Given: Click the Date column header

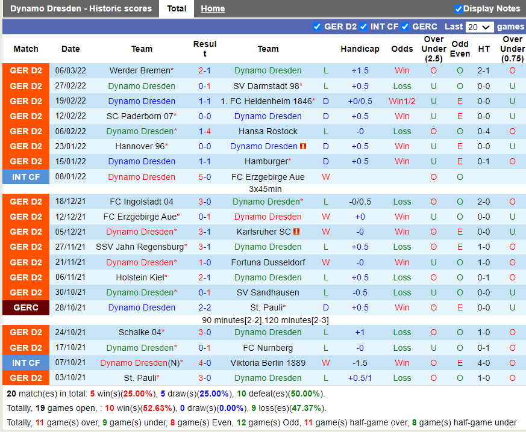Looking at the screenshot, I should pos(70,49).
